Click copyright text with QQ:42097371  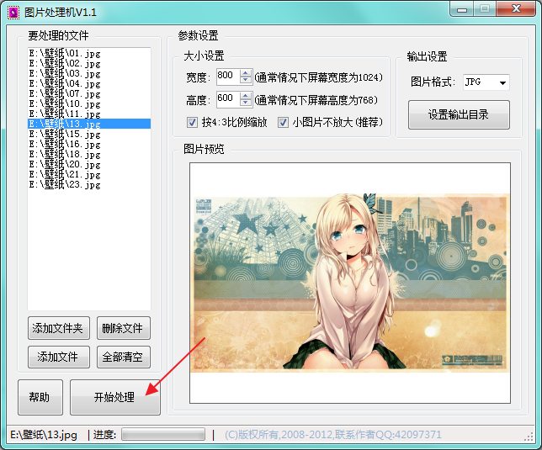click(x=333, y=435)
